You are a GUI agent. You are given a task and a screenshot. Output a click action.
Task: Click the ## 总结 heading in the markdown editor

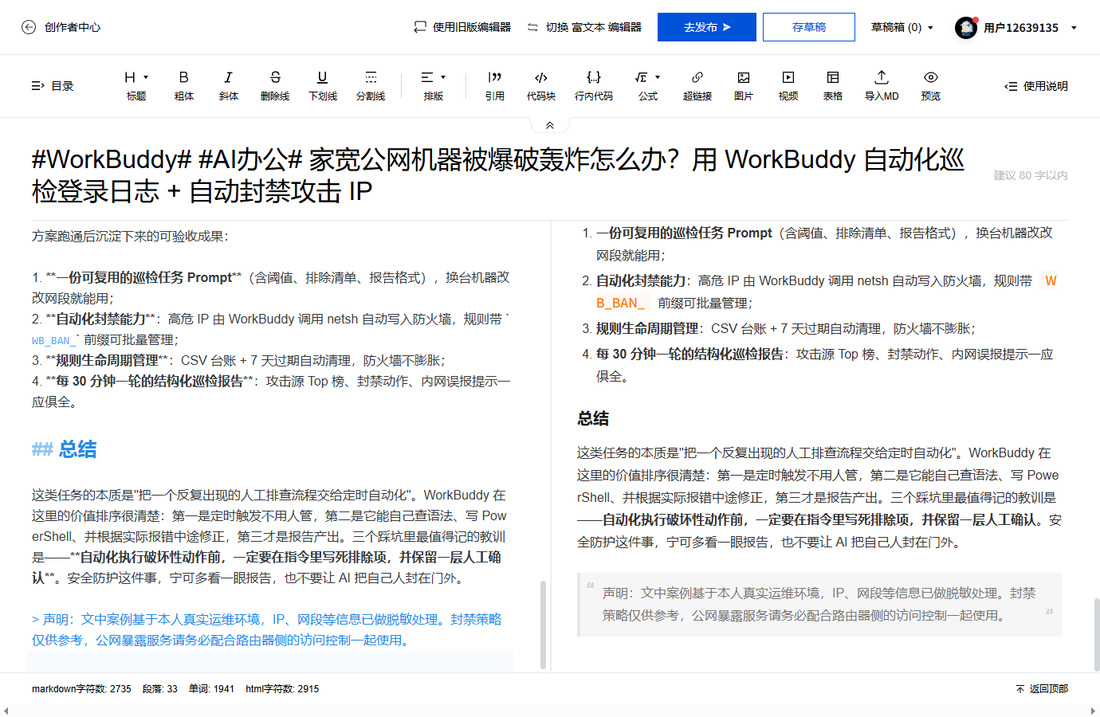coord(65,449)
